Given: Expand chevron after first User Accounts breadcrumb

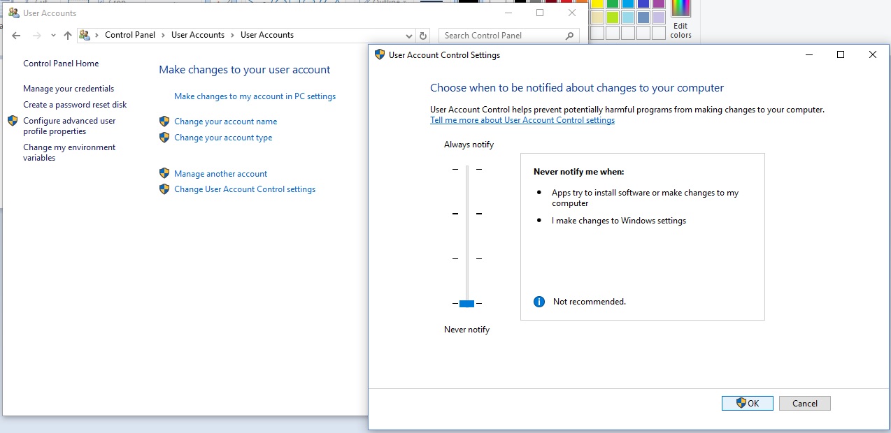Looking at the screenshot, I should [x=232, y=35].
